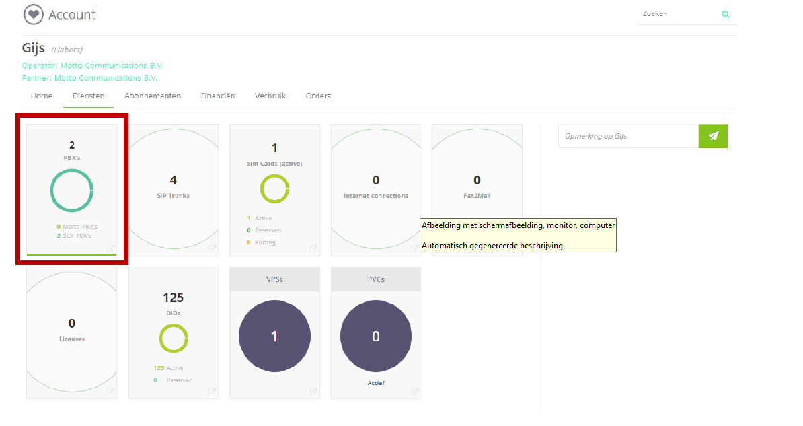Image resolution: width=803 pixels, height=426 pixels.
Task: Click the 'Reserved' line on DIDs card
Action: 173,380
